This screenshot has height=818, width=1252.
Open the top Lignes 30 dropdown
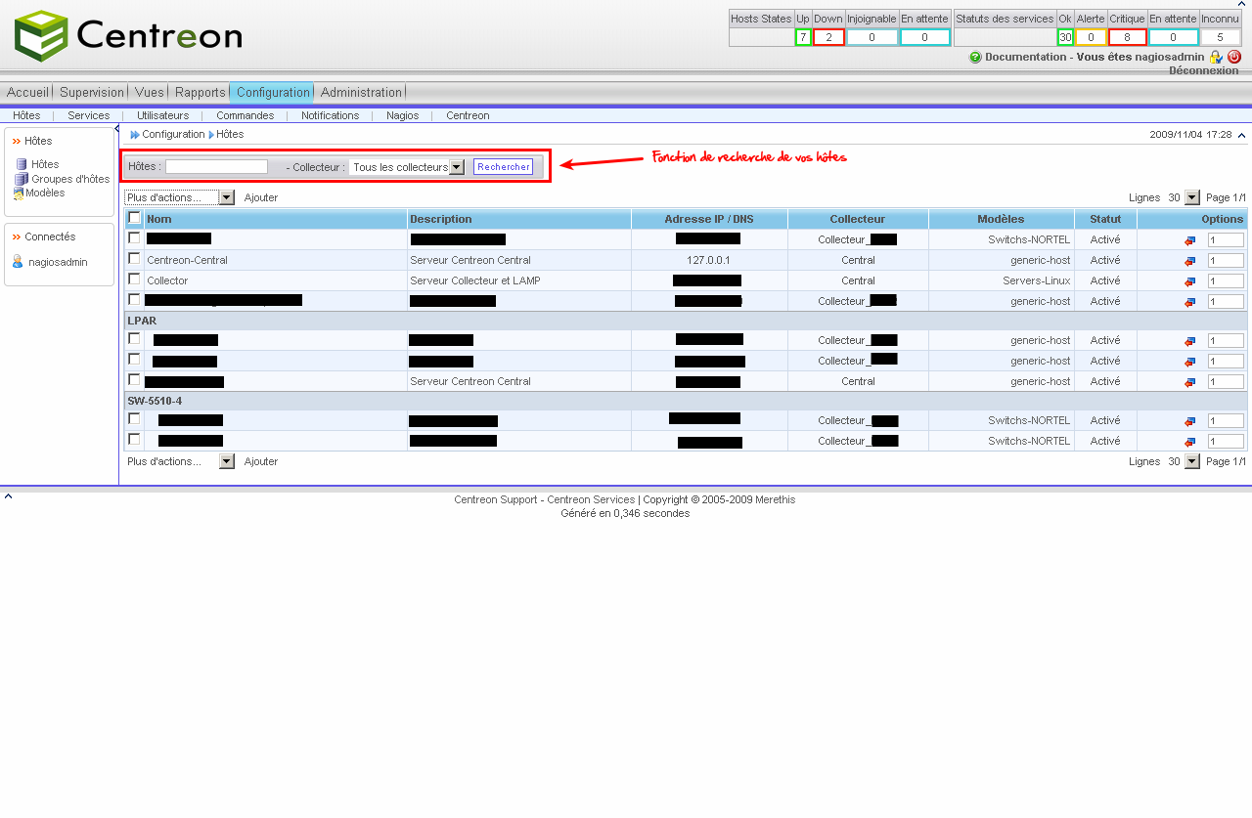(x=1190, y=197)
